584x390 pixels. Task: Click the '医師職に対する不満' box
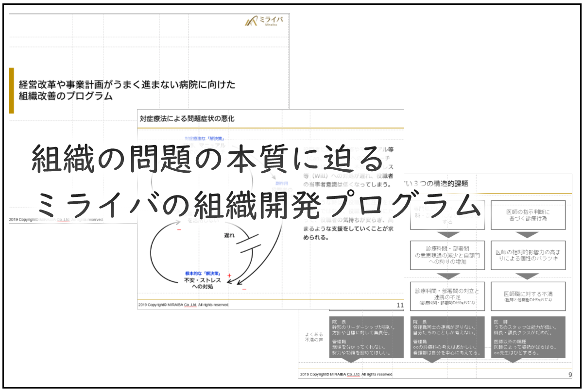pos(528,295)
